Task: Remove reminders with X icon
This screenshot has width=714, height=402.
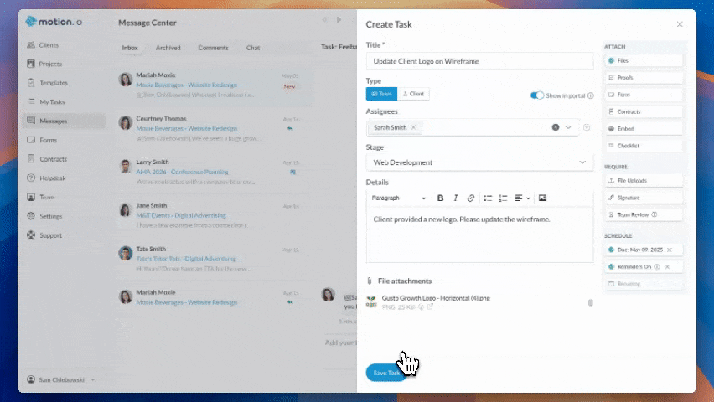Action: 668,267
